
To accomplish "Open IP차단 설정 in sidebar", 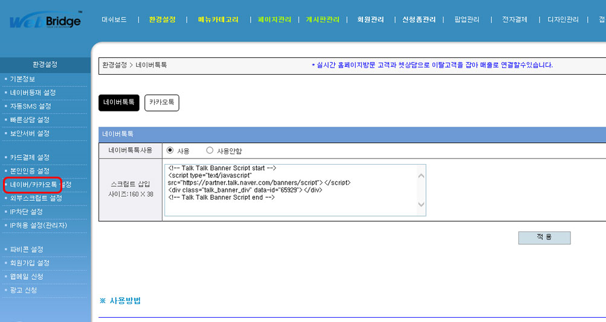I will (26, 212).
